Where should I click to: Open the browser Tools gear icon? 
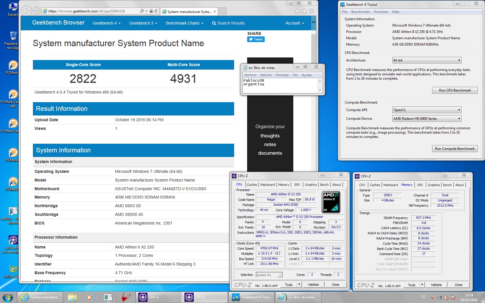pyautogui.click(x=311, y=11)
